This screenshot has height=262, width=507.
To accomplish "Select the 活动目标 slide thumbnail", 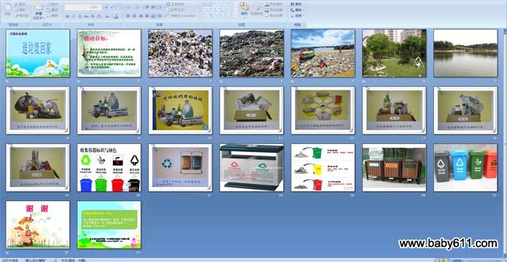I will point(109,53).
